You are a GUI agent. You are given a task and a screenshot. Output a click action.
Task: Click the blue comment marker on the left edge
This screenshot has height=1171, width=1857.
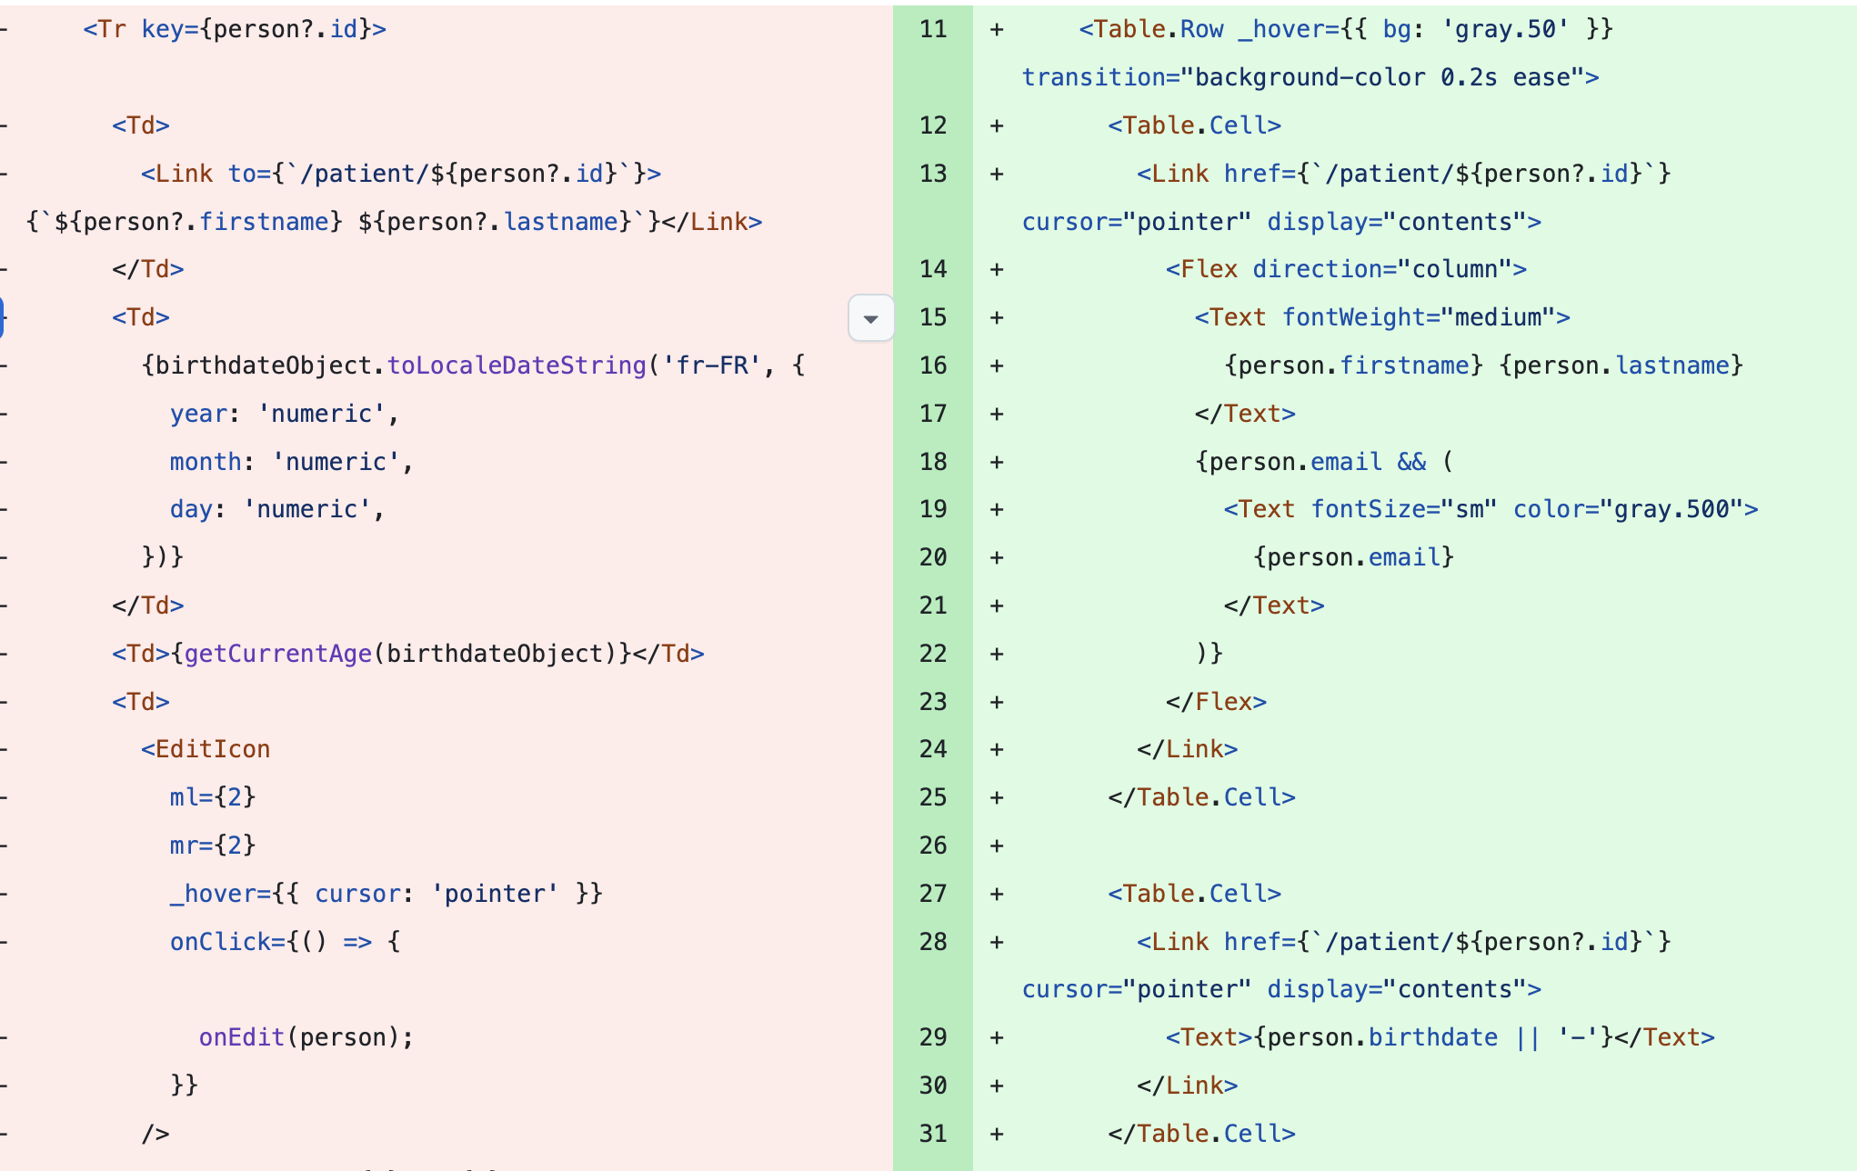[4, 318]
